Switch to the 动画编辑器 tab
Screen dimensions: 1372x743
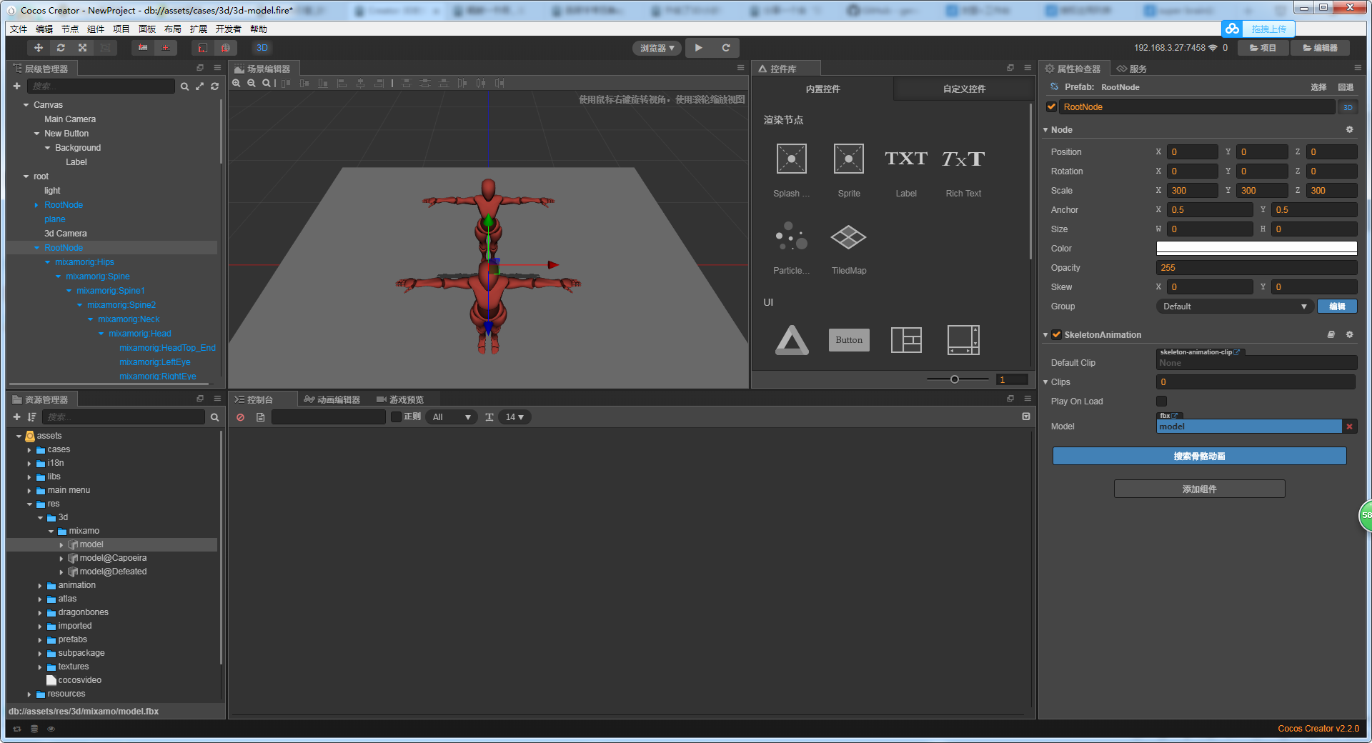[x=332, y=399]
